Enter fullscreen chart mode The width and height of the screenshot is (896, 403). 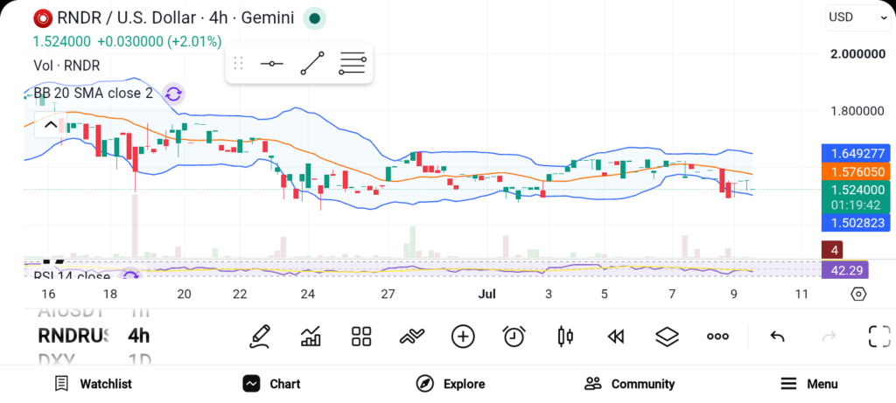tap(879, 337)
